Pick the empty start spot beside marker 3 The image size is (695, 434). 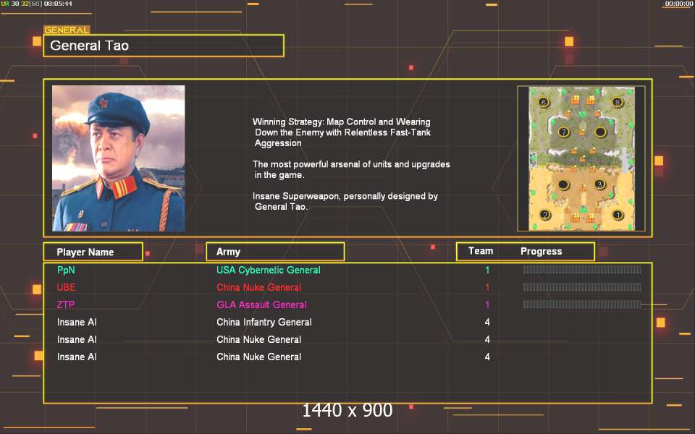point(563,184)
